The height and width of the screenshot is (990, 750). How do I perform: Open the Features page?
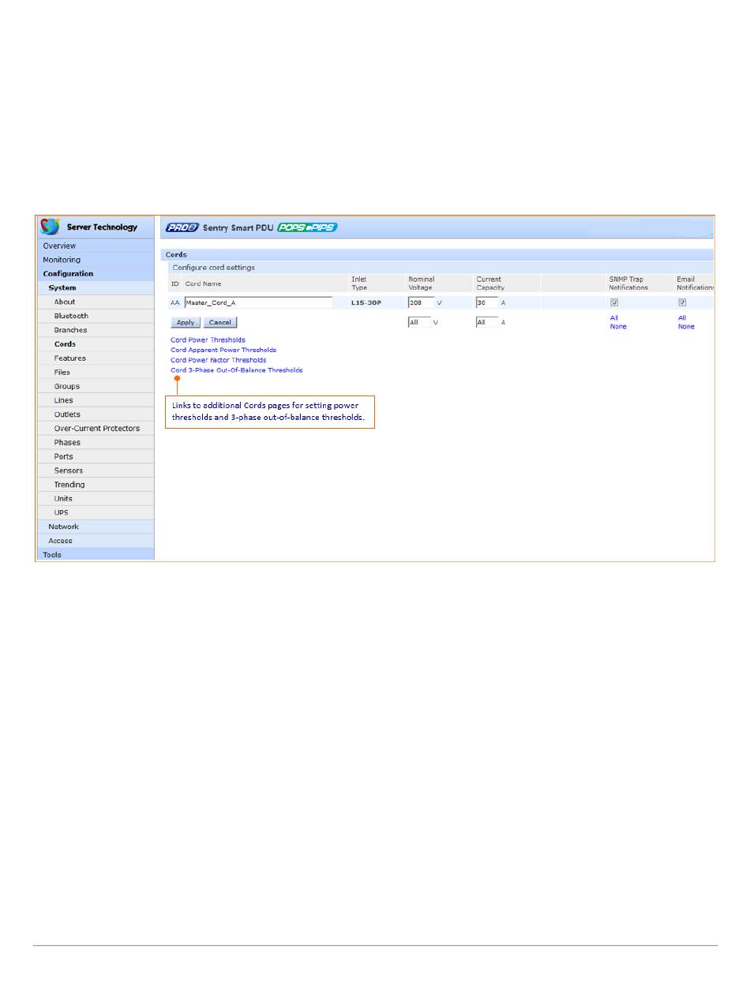pos(96,358)
